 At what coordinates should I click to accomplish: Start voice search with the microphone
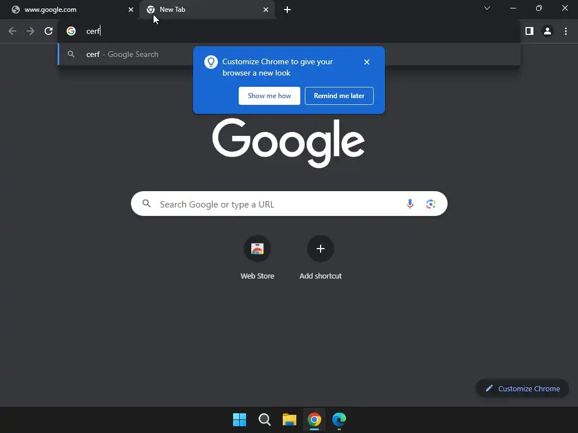410,204
